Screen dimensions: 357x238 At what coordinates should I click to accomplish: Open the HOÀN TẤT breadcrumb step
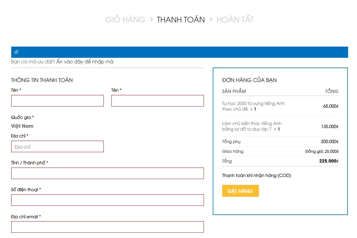(235, 19)
